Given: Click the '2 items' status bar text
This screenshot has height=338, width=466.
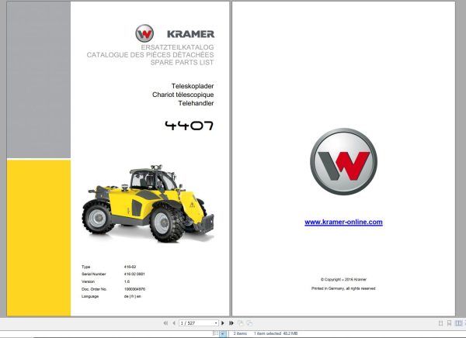Looking at the screenshot, I should 240,333.
